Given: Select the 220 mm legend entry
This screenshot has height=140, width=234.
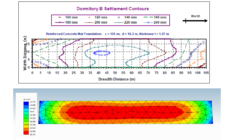Looking at the screenshot, I should [125, 22].
